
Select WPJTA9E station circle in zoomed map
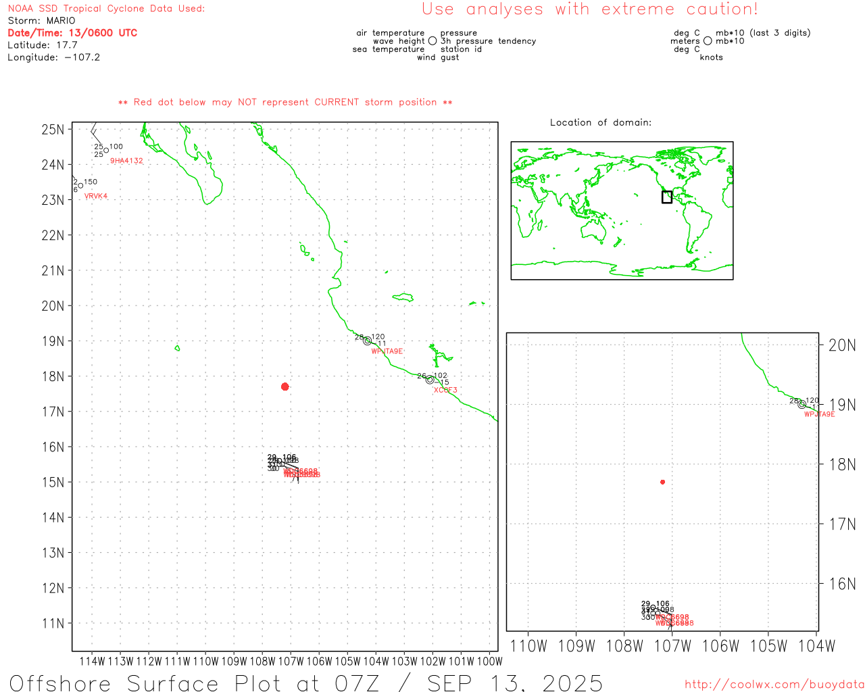pyautogui.click(x=802, y=405)
